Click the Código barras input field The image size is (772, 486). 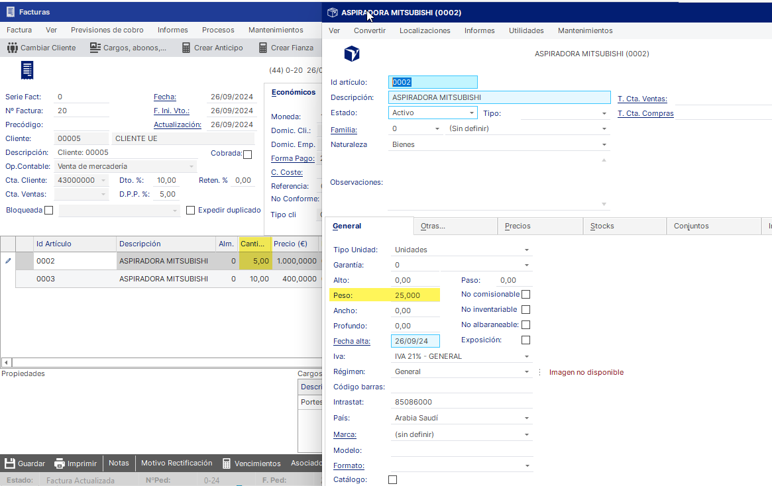(x=462, y=387)
